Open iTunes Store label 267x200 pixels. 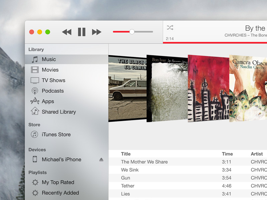pyautogui.click(x=56, y=135)
